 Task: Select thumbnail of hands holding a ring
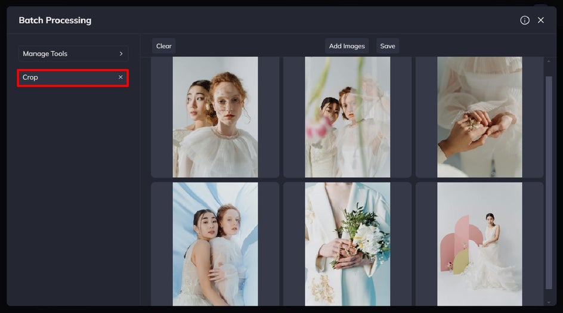click(x=480, y=117)
